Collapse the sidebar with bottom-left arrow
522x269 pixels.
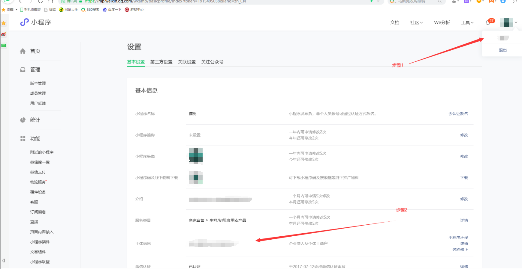3,261
